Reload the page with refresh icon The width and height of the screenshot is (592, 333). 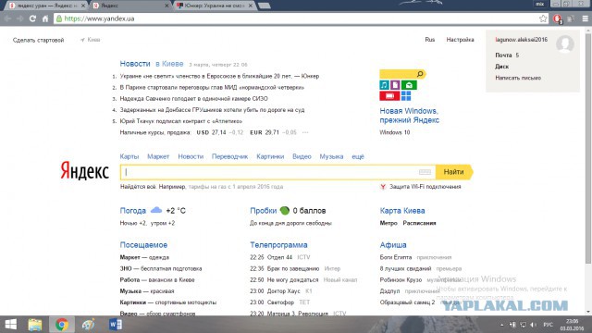click(x=32, y=18)
